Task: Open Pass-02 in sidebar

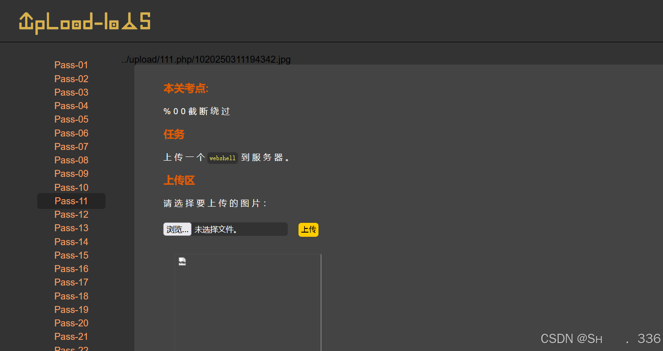Action: pyautogui.click(x=71, y=79)
